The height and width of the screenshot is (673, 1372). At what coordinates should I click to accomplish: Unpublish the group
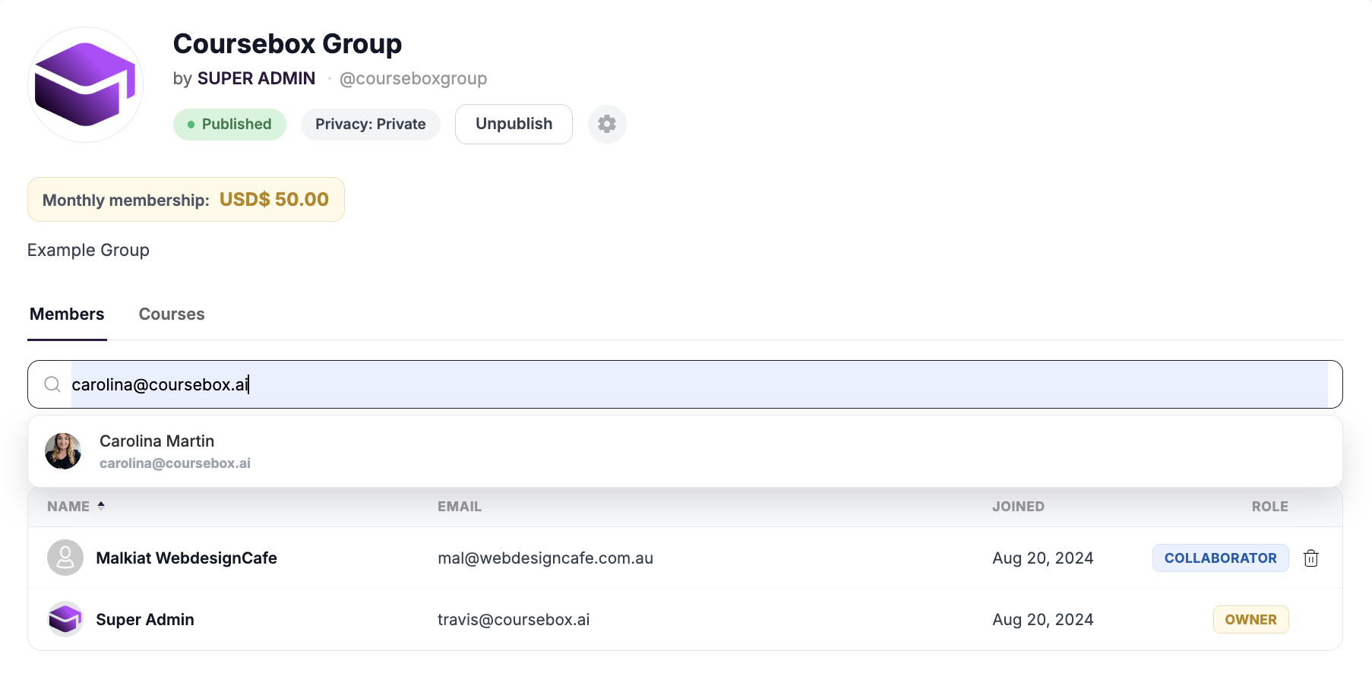tap(514, 124)
